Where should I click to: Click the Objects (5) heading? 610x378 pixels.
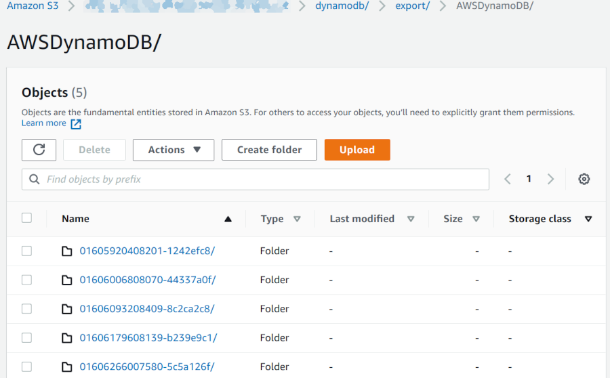click(x=54, y=93)
